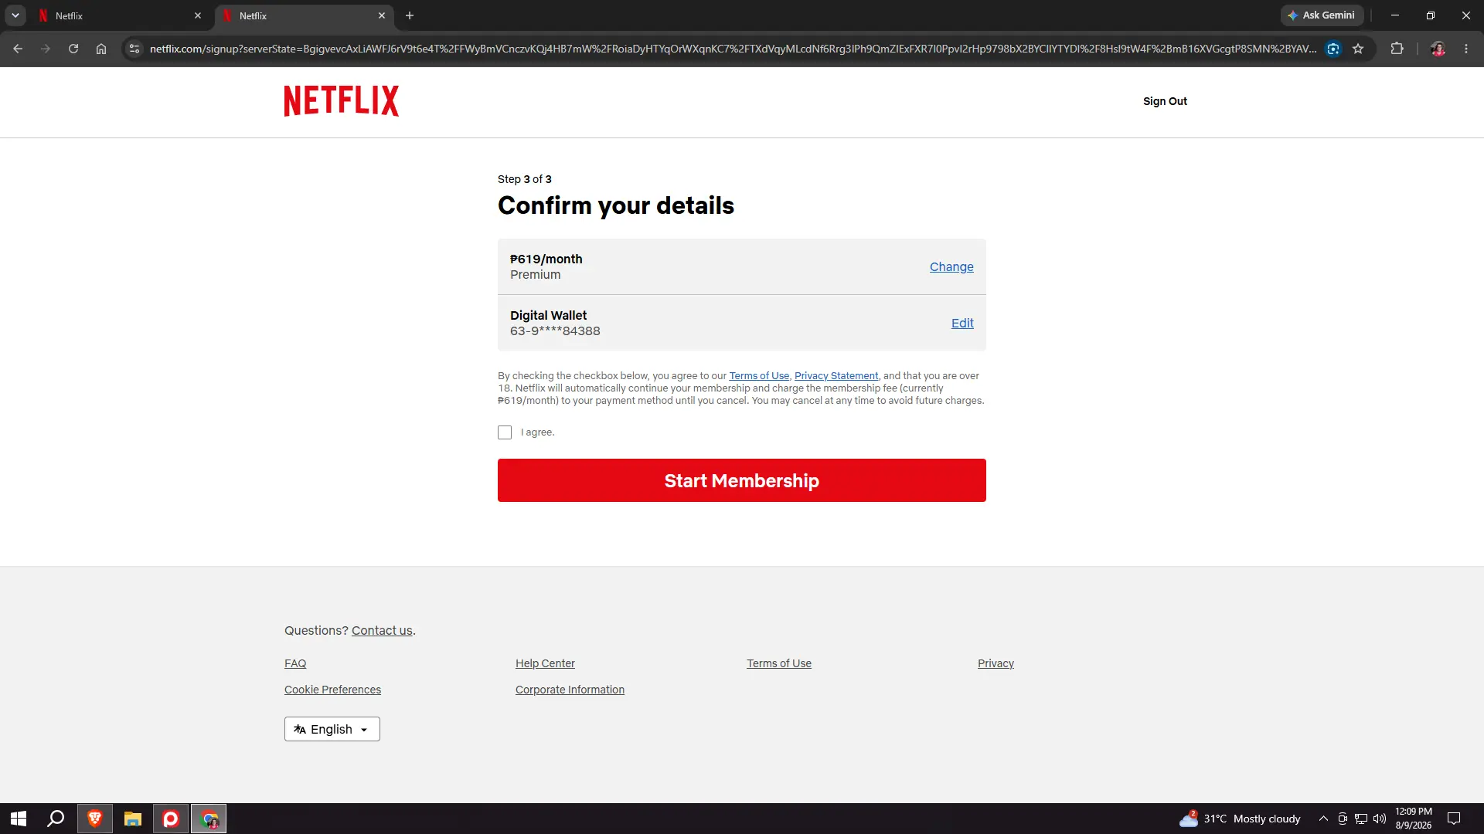Image resolution: width=1484 pixels, height=834 pixels.
Task: Open the weather widget showing 31°C
Action: [1240, 819]
